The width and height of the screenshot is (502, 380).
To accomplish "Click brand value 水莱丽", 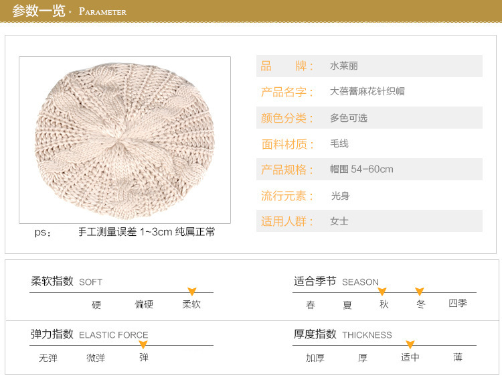I will (x=344, y=66).
